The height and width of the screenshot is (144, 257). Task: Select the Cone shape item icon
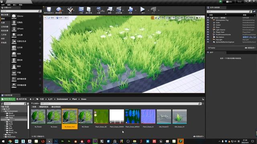tap(14, 66)
